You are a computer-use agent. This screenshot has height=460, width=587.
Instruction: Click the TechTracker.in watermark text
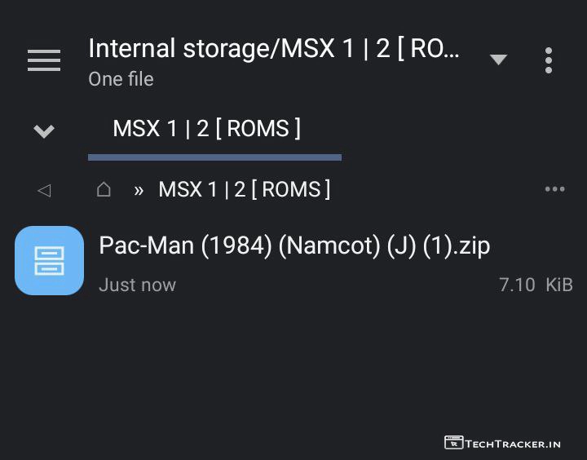pyautogui.click(x=513, y=444)
